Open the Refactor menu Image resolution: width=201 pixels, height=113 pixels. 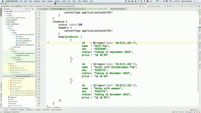point(57,1)
